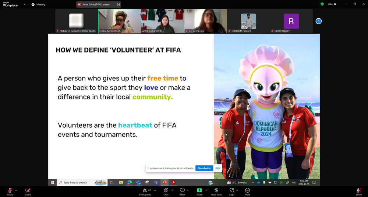The width and height of the screenshot is (368, 197).
Task: Turn on the camera with Video button
Action: pos(28,190)
